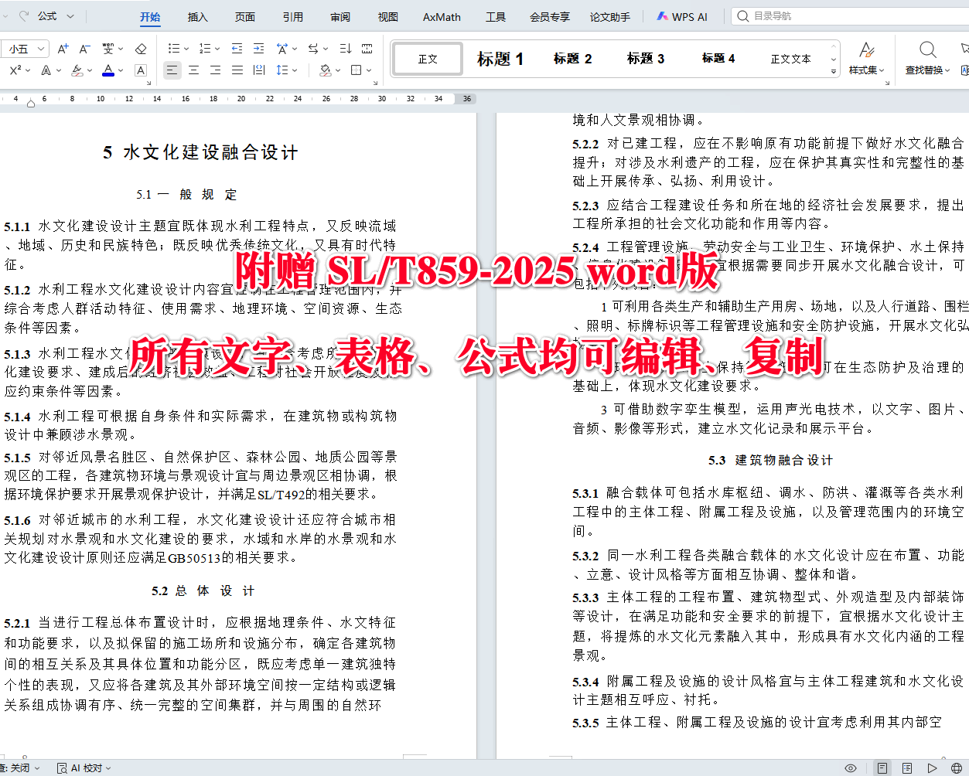The height and width of the screenshot is (776, 969).
Task: Click the 目录导航 search field
Action: (x=851, y=15)
